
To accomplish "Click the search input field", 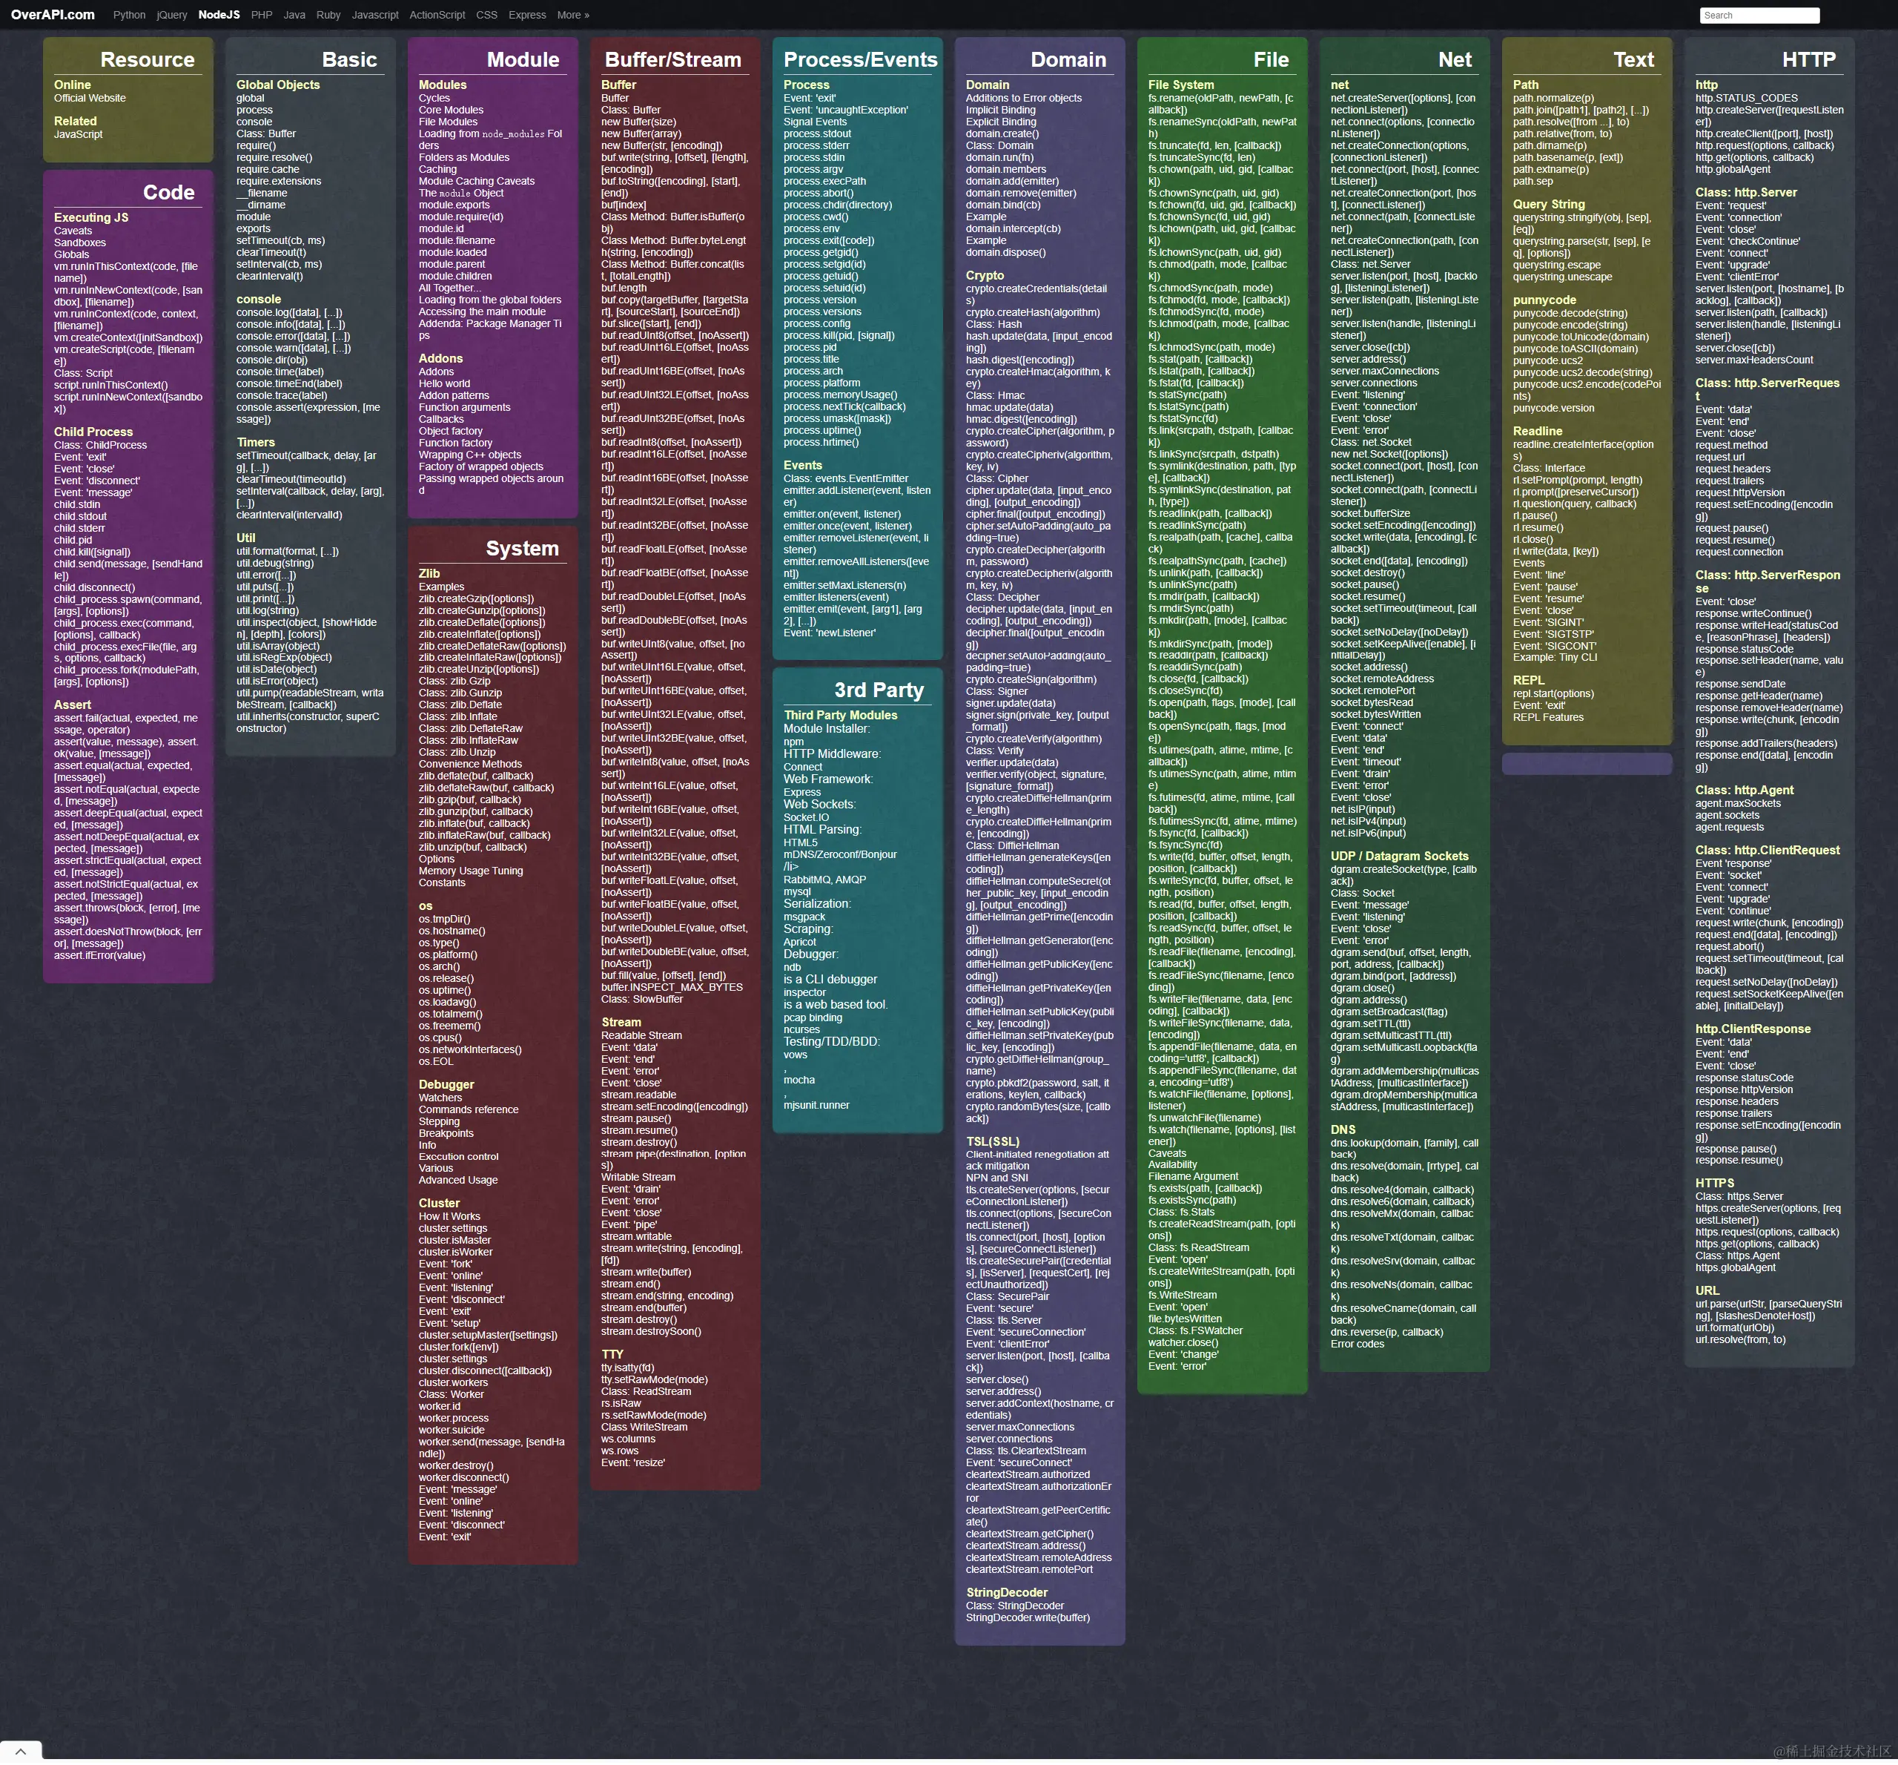I will tap(1758, 14).
